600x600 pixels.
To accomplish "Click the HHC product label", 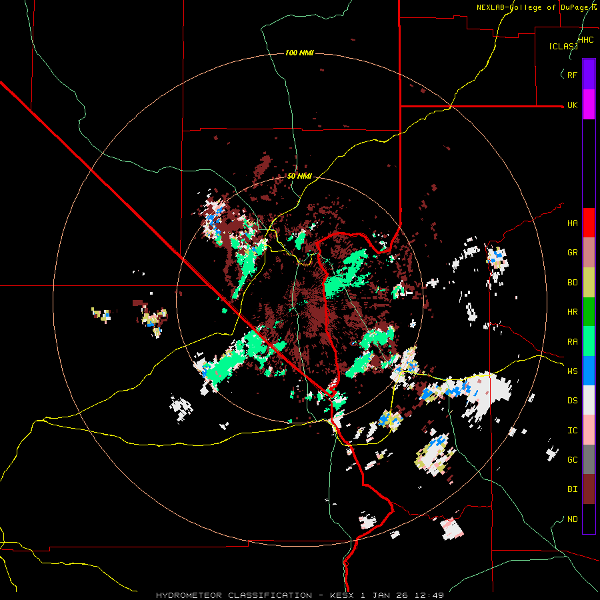I will 585,40.
